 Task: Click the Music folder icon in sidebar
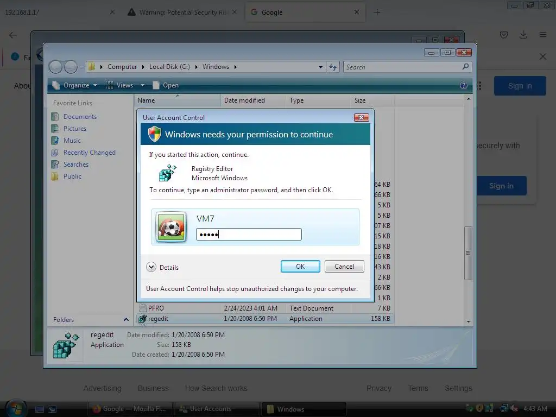pos(55,141)
